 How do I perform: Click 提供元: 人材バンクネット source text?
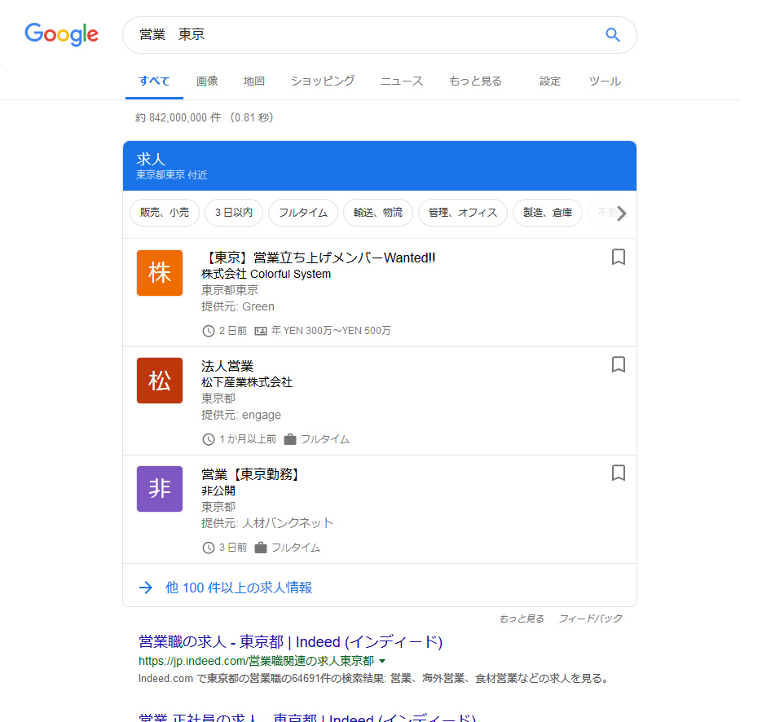[267, 523]
